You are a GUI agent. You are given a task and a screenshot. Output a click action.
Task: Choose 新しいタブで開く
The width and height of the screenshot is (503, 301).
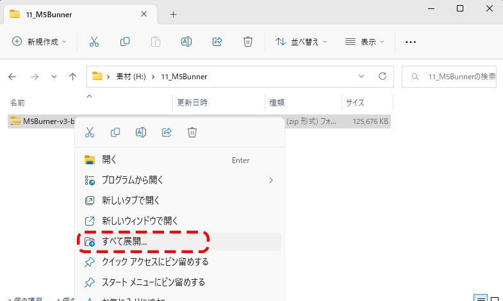tap(178, 201)
